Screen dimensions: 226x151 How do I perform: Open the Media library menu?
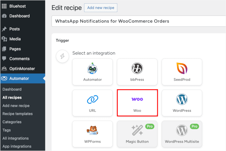coord(15,39)
